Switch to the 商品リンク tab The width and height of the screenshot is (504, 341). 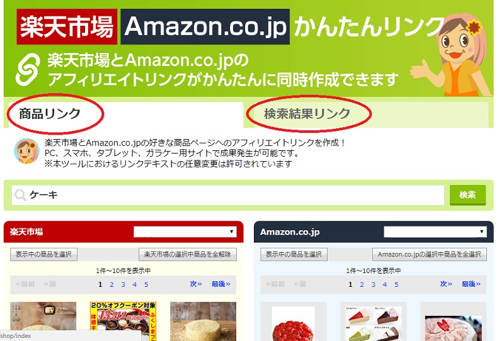tap(50, 114)
